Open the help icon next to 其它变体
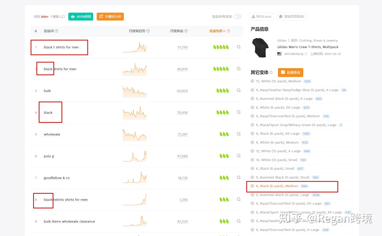382x236 pixels. click(x=271, y=73)
